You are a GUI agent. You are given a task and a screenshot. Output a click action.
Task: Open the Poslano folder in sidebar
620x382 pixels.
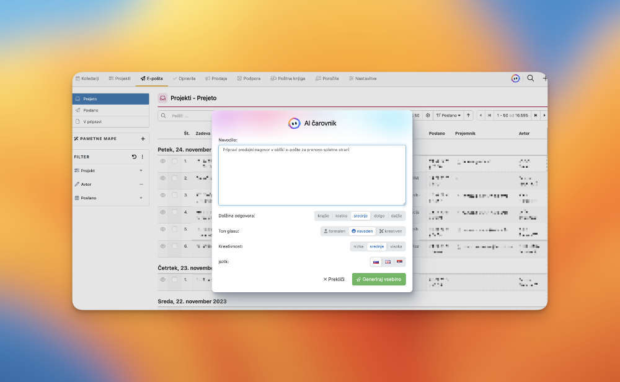(91, 110)
